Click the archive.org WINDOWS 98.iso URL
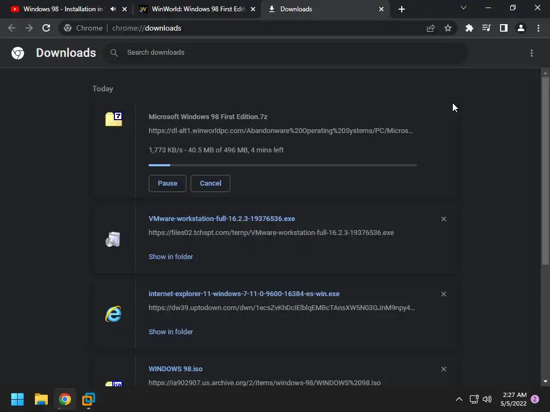 tap(264, 383)
